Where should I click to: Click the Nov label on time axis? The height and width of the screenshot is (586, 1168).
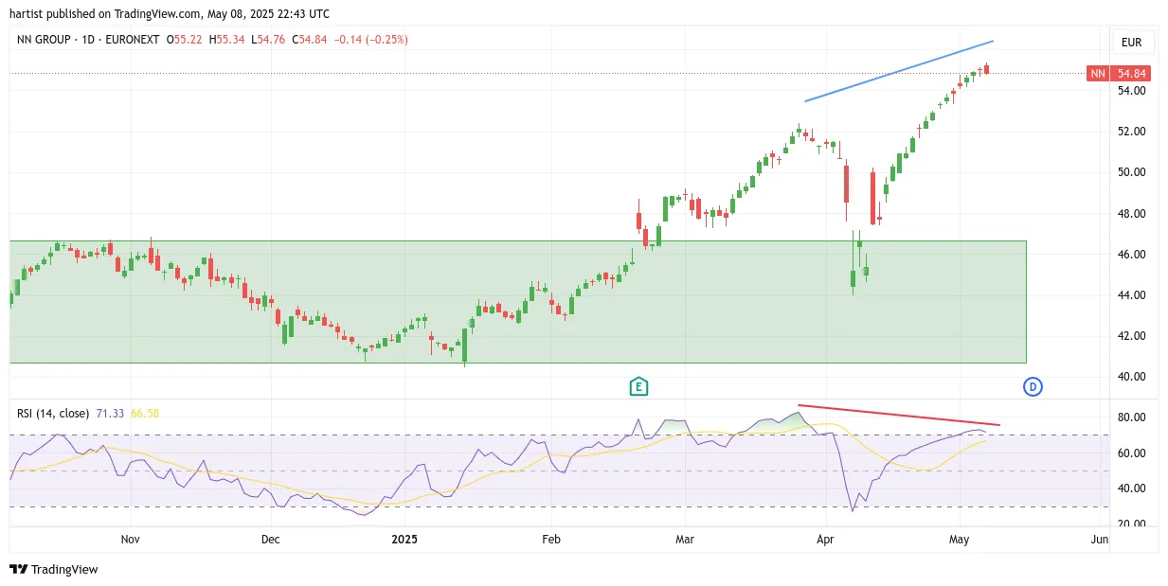click(131, 540)
